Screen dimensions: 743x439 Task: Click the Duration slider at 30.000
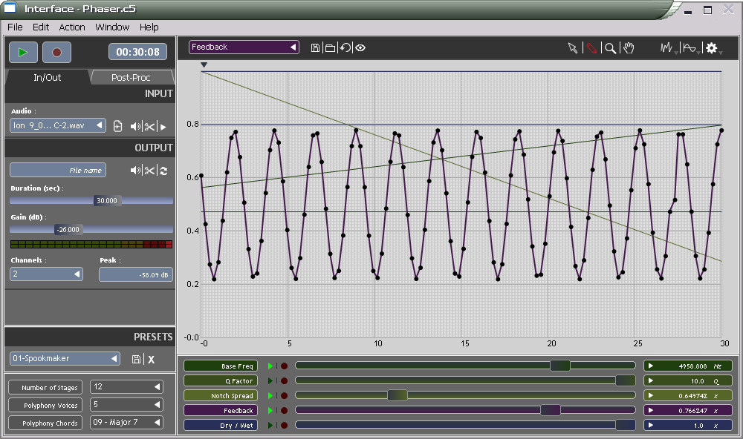pyautogui.click(x=107, y=200)
